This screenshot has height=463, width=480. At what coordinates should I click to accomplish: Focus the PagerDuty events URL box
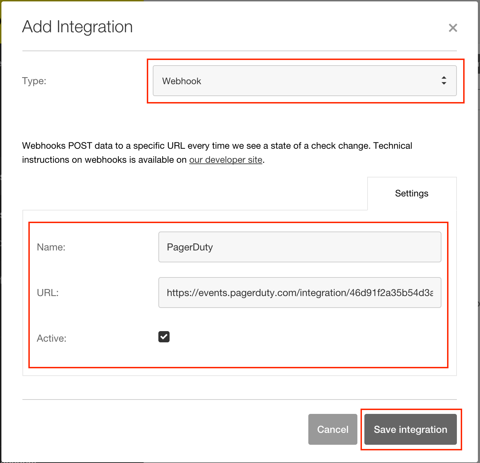click(x=300, y=293)
